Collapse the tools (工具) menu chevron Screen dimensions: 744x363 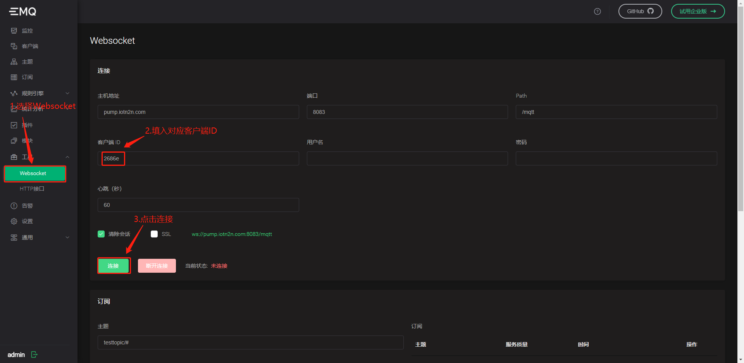click(x=67, y=157)
